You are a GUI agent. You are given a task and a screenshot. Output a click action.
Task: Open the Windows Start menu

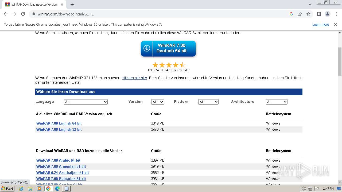[7, 189]
